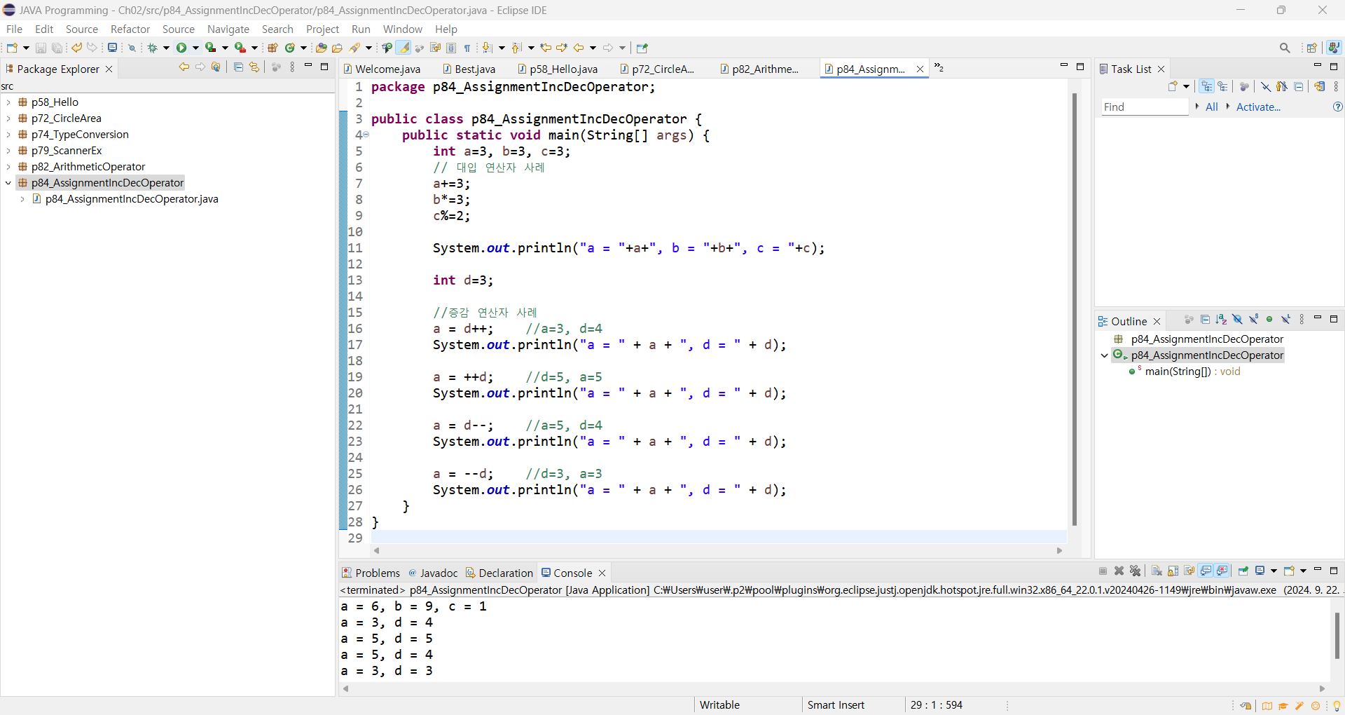Image resolution: width=1345 pixels, height=715 pixels.
Task: Show the hidden editor tabs list
Action: point(939,67)
